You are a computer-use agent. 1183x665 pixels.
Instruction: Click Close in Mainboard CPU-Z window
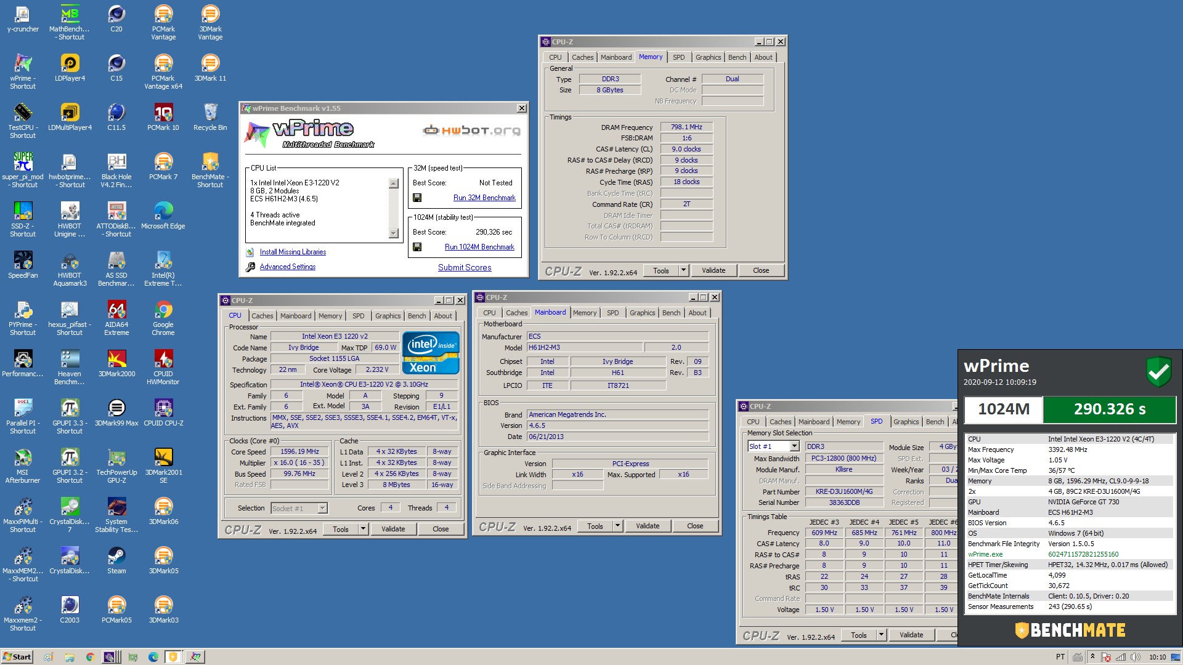coord(695,526)
